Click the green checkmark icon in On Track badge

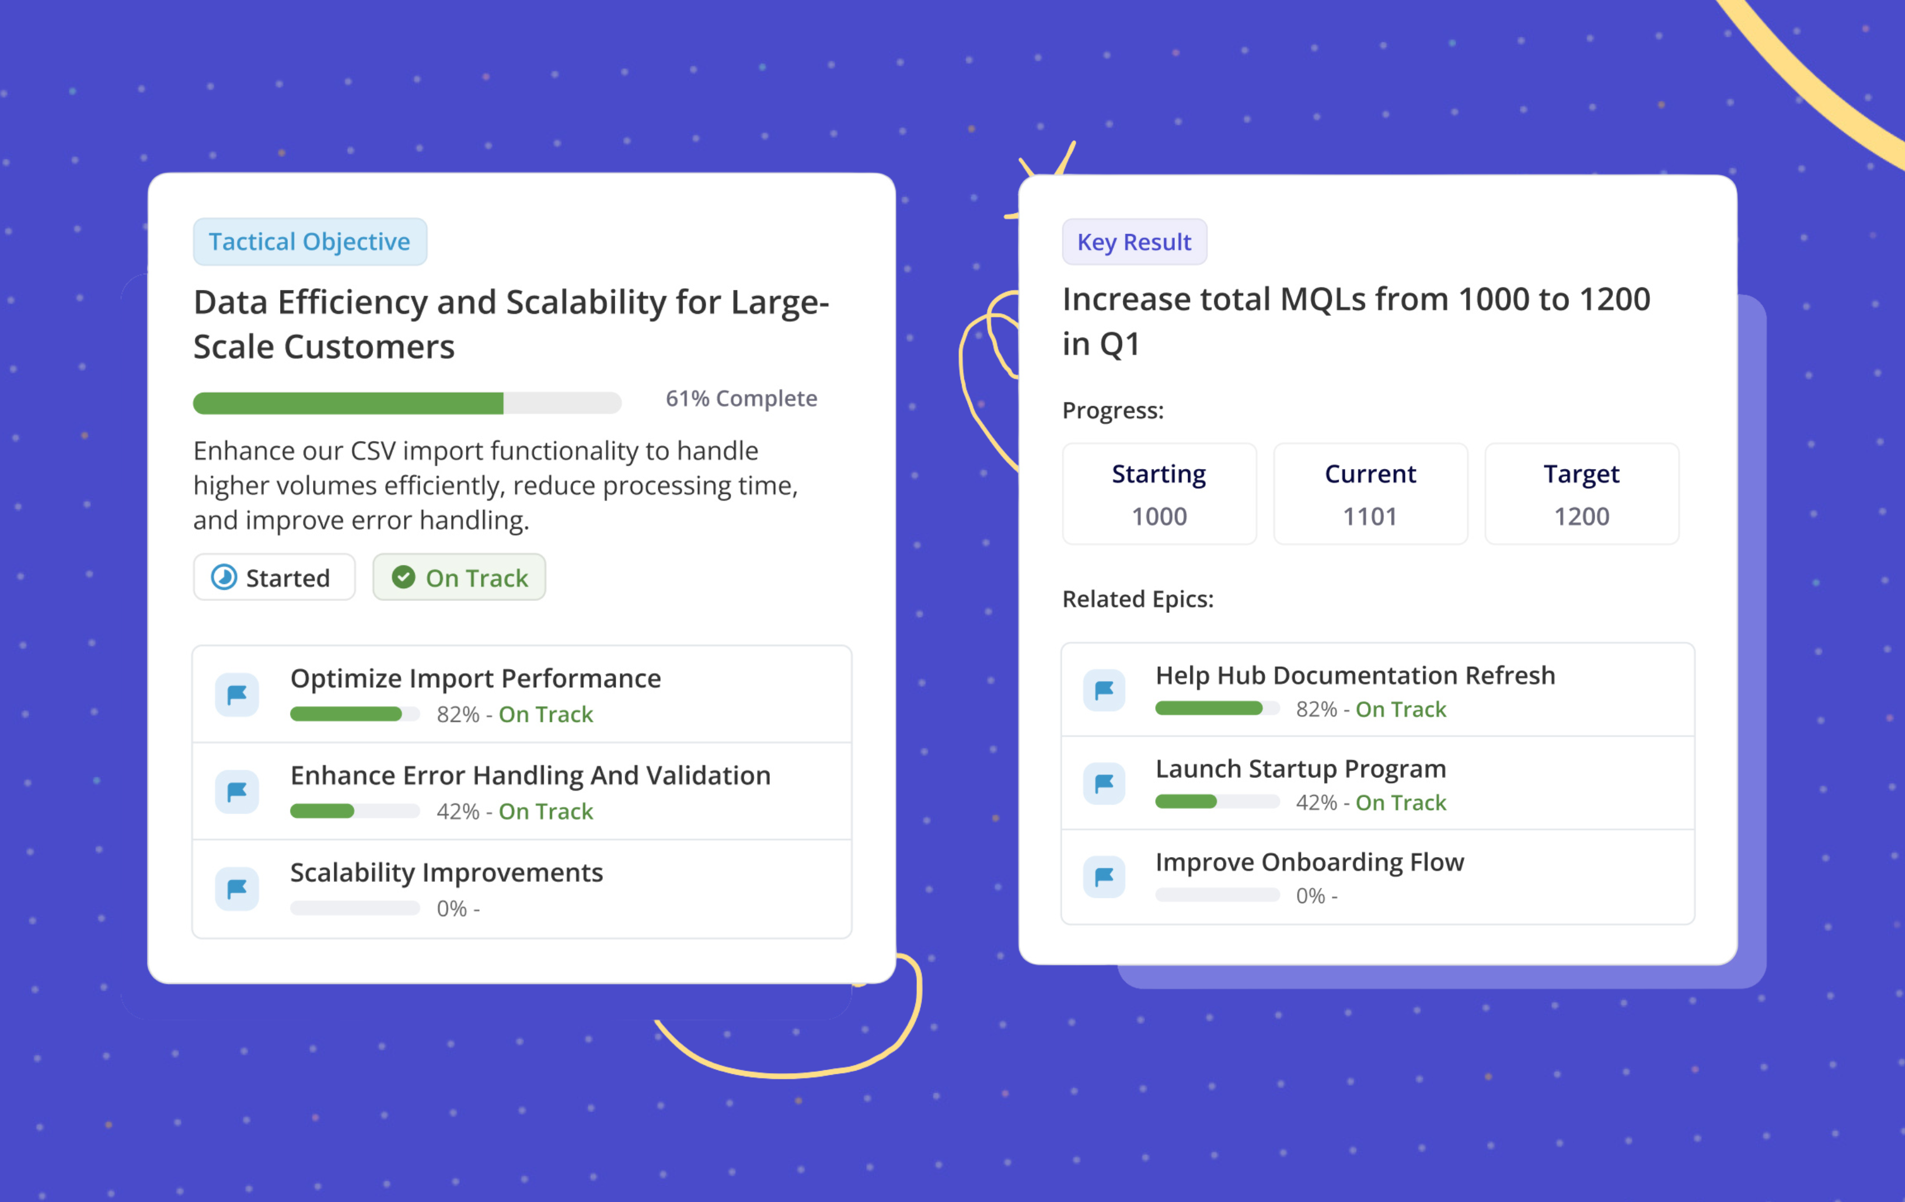(x=403, y=577)
